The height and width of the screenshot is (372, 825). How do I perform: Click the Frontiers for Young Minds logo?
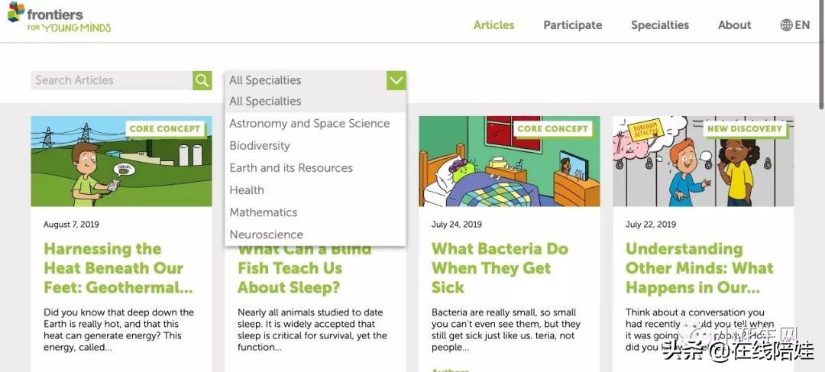[x=59, y=18]
